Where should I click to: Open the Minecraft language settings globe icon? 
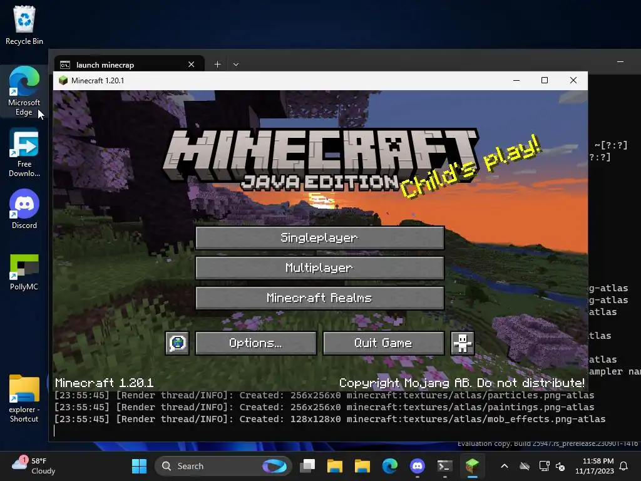(x=177, y=343)
